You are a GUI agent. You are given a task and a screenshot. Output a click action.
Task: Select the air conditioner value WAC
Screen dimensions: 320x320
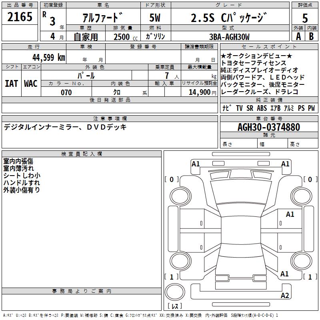click(x=31, y=84)
